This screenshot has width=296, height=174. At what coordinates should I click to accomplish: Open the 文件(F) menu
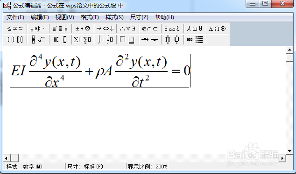coord(15,17)
